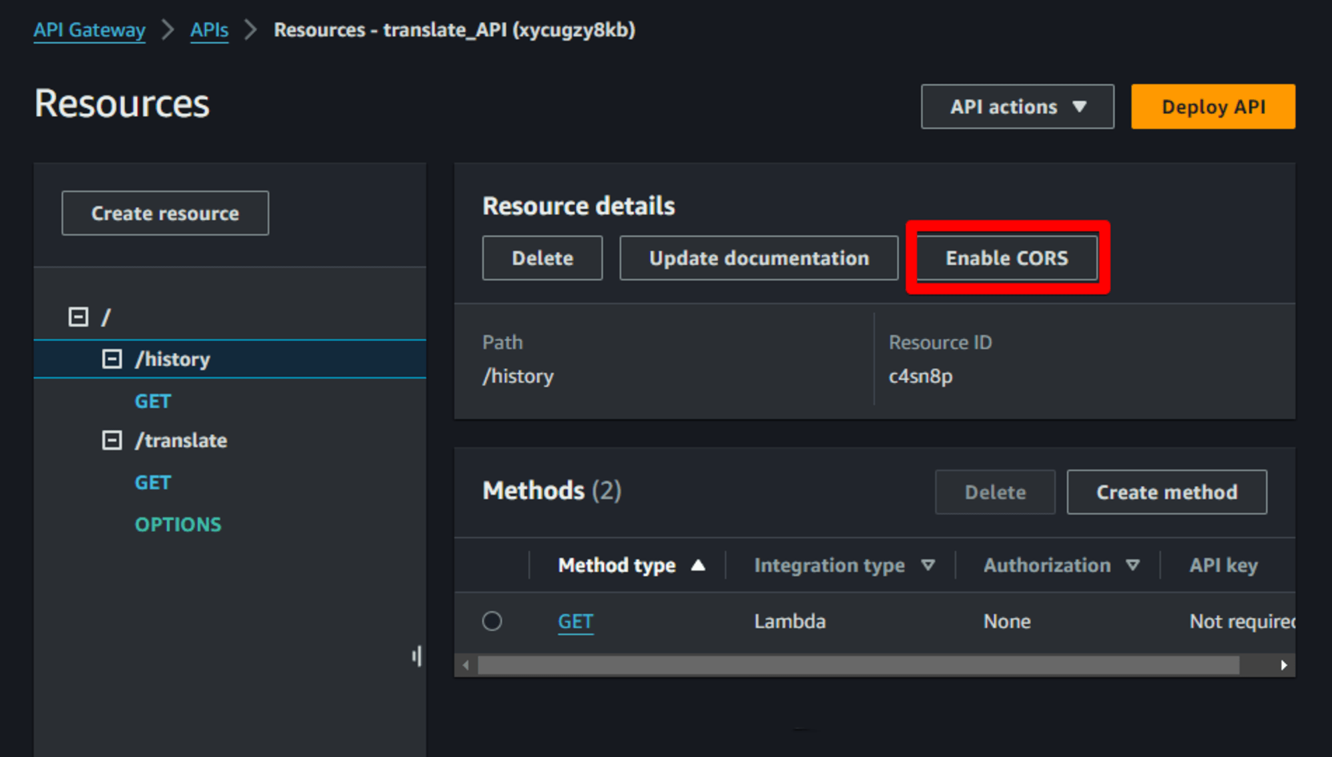This screenshot has height=757, width=1332.
Task: Go to APIs breadcrumb link
Action: [x=209, y=30]
